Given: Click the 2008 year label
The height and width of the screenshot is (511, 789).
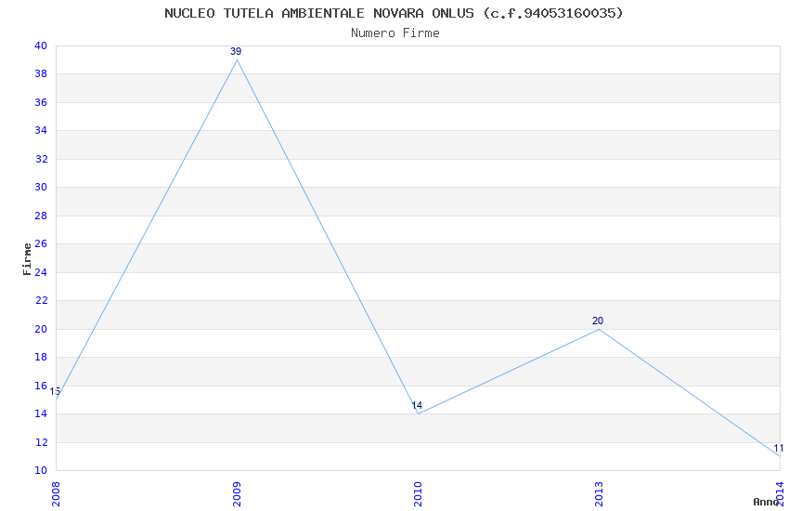Looking at the screenshot, I should tap(56, 494).
